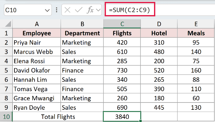Select the Flights value 285
Image resolution: width=215 pixels, height=122 pixels.
[122, 61]
